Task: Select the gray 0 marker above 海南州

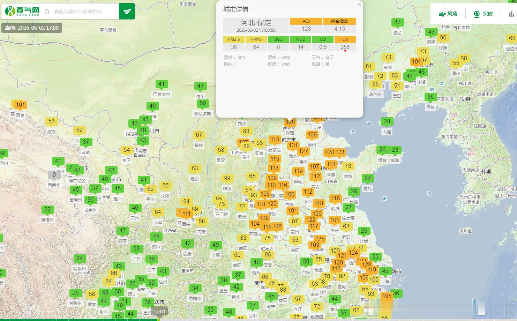Action: [54, 175]
